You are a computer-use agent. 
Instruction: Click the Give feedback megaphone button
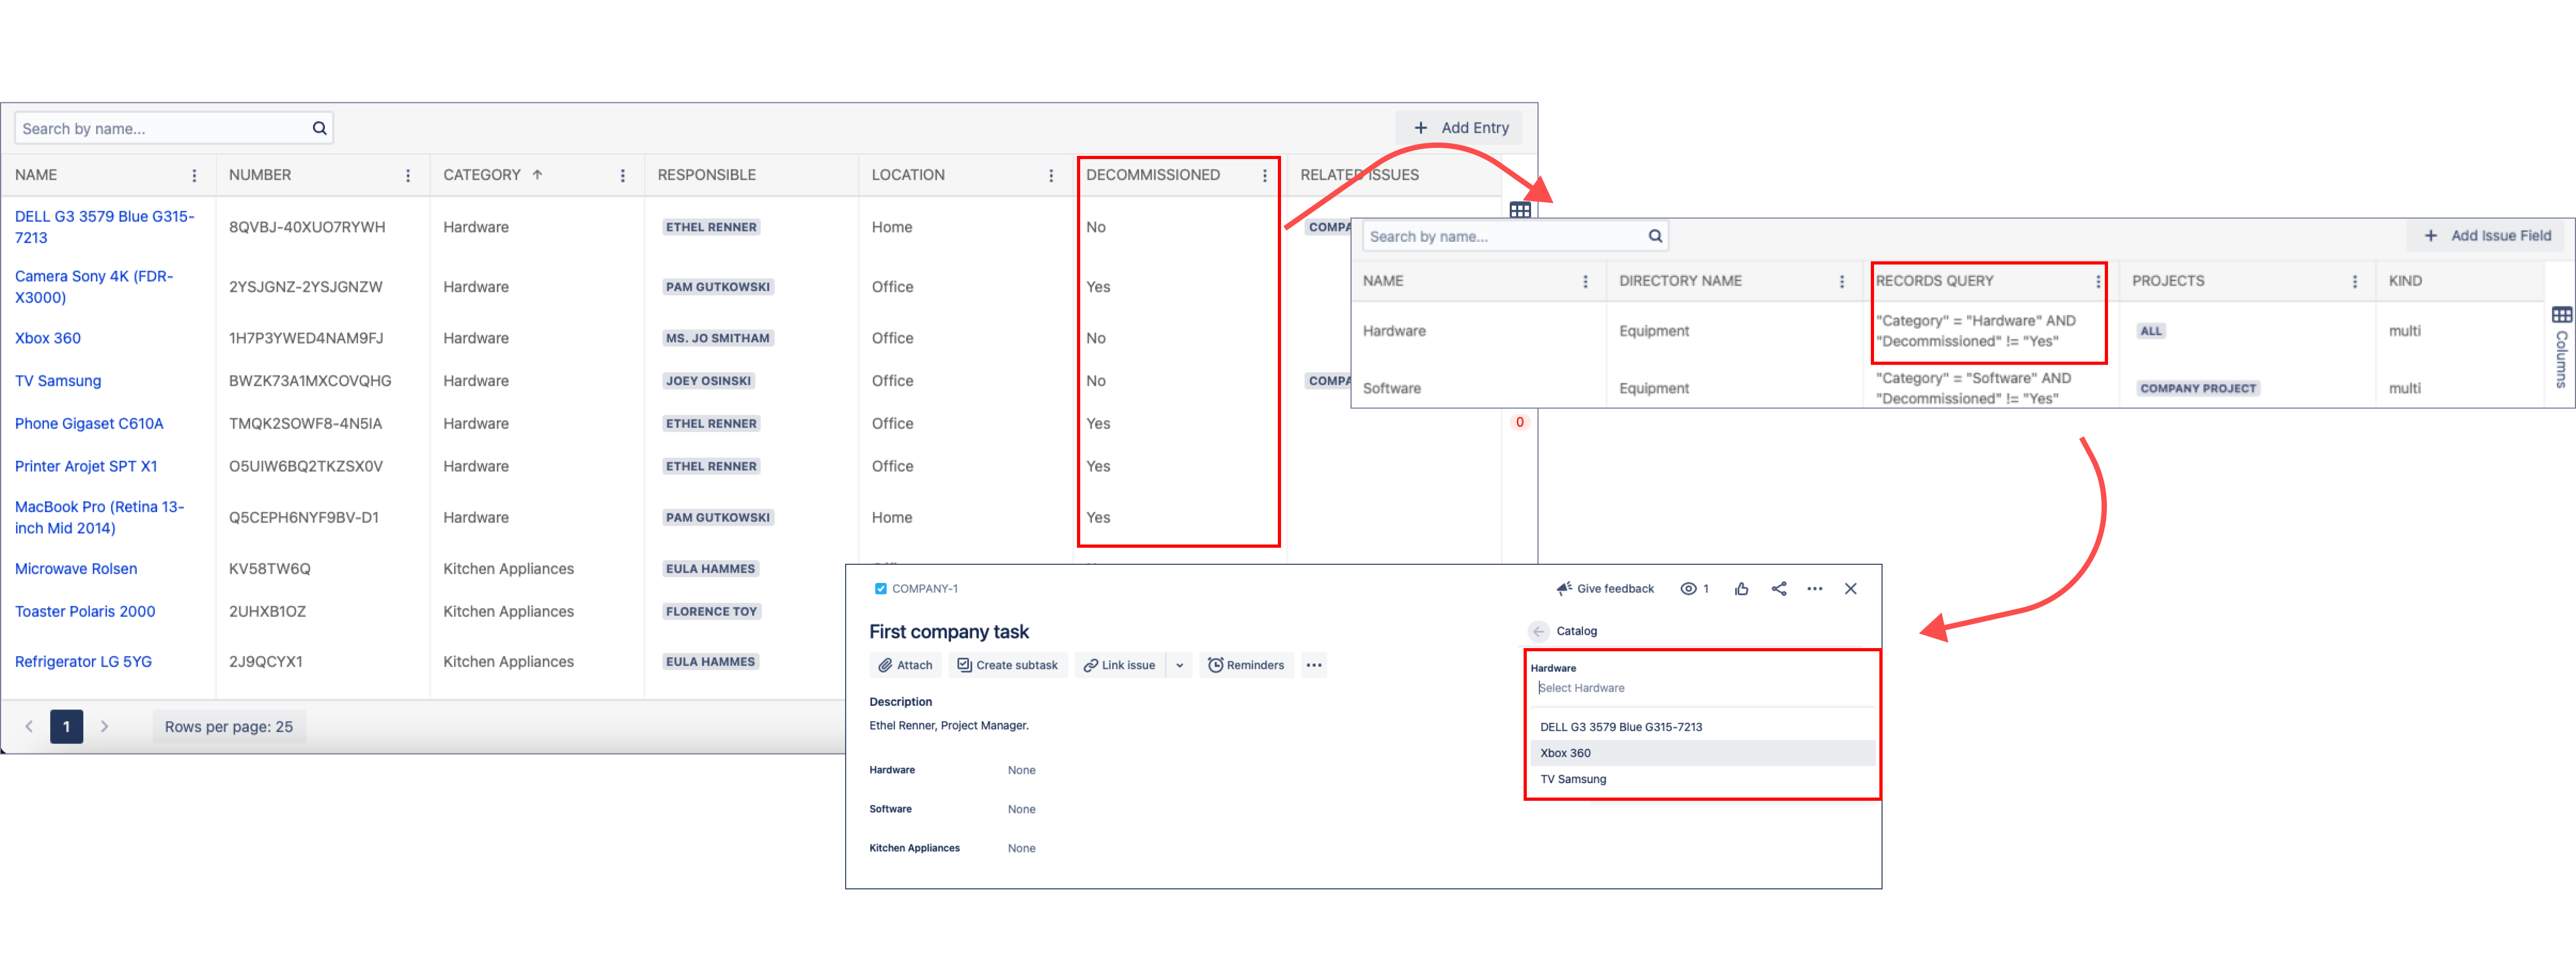tap(1605, 588)
